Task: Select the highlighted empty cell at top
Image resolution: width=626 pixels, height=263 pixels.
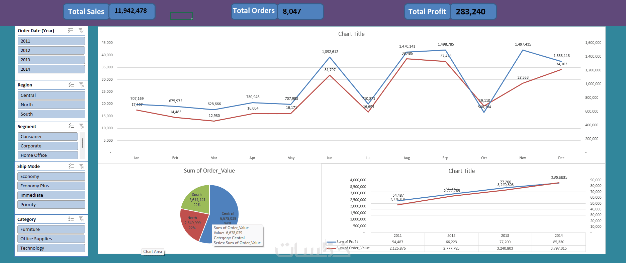Action: point(181,16)
